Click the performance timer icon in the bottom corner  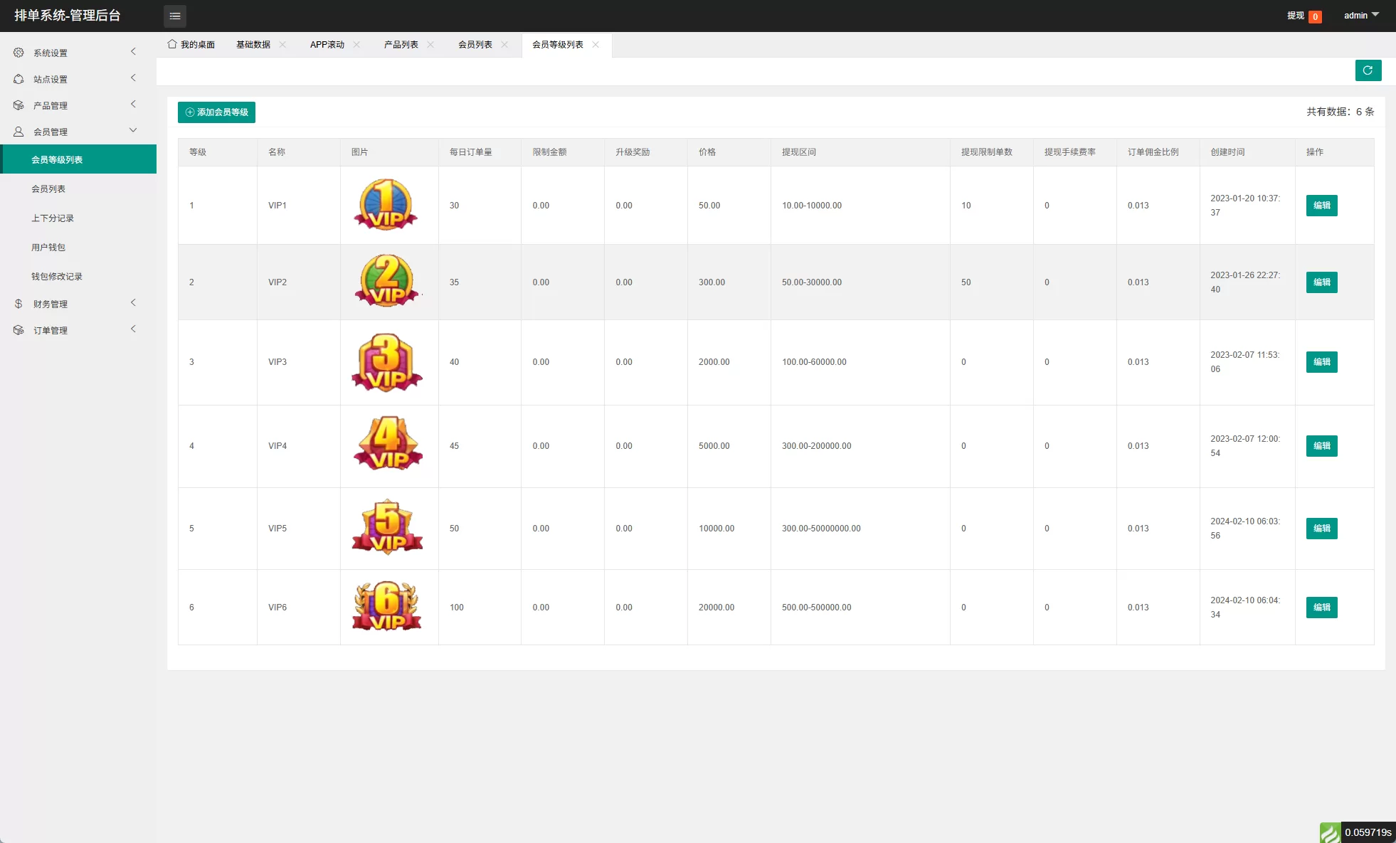(1330, 832)
